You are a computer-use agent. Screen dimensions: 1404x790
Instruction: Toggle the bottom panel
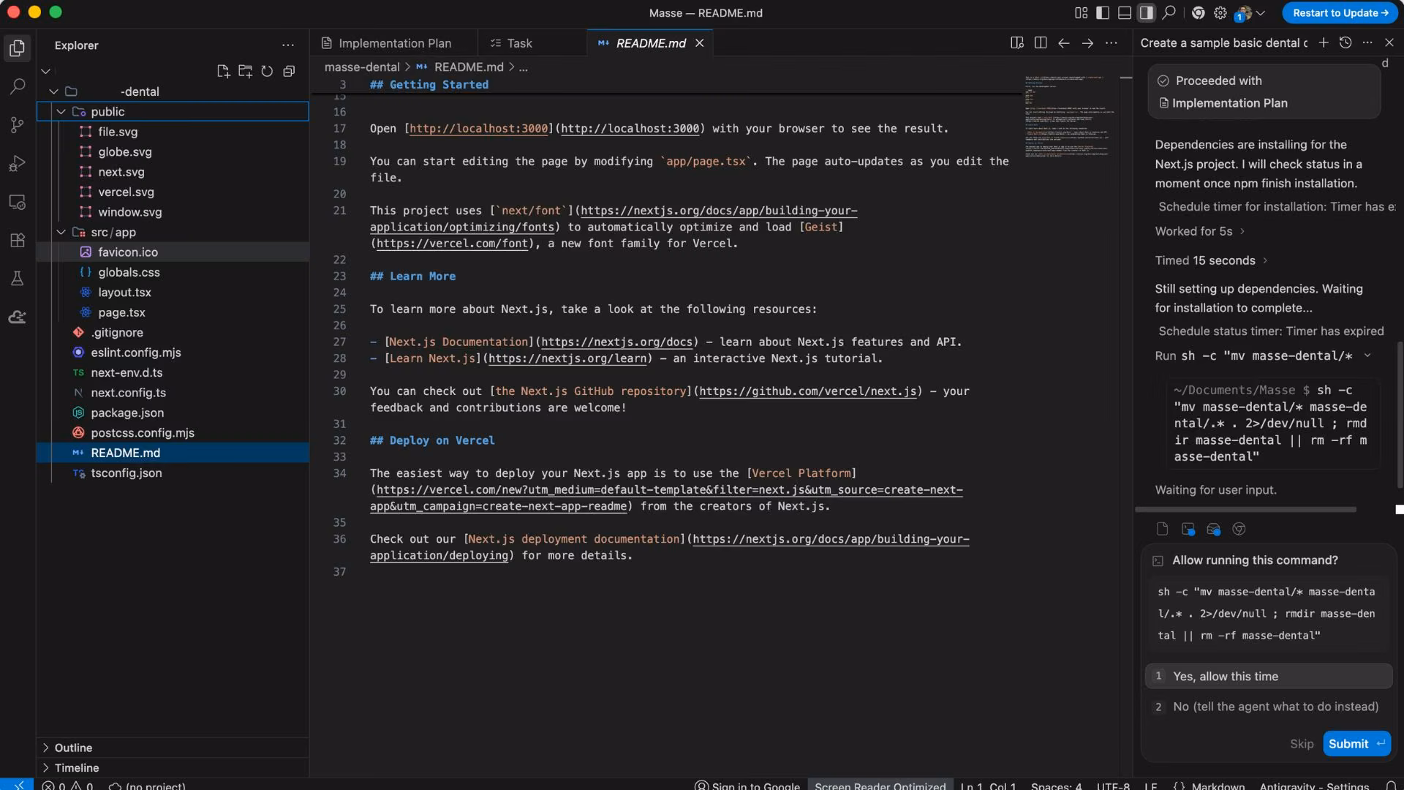coord(1125,12)
